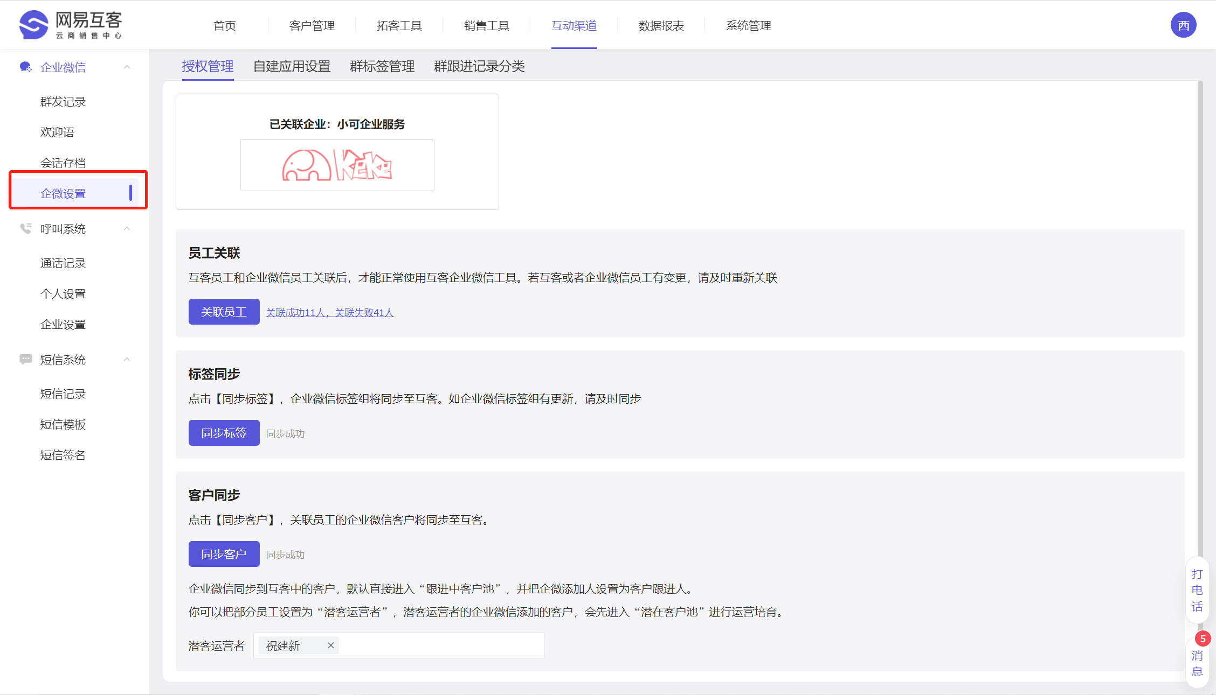Open 短信签名 in the sidebar

tap(63, 455)
